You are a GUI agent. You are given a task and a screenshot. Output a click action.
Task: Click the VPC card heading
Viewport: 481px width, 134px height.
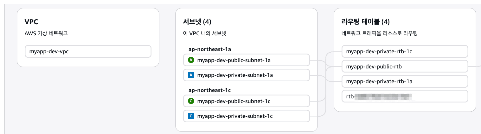[31, 22]
